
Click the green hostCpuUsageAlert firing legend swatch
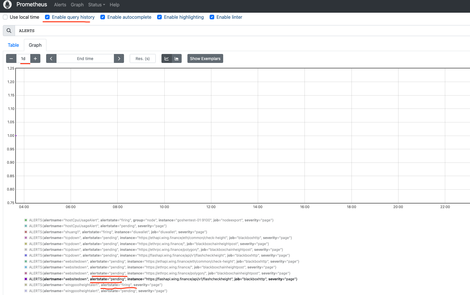click(x=26, y=220)
